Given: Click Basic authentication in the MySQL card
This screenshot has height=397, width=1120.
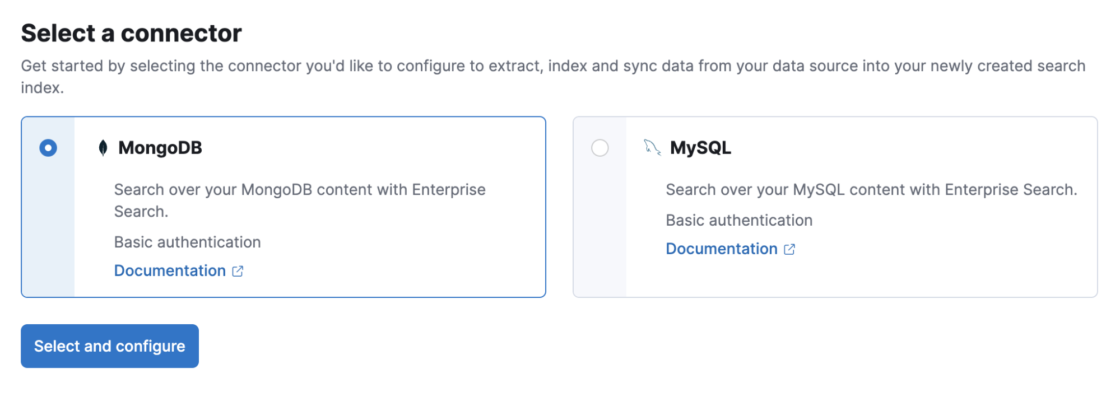Looking at the screenshot, I should pos(739,221).
